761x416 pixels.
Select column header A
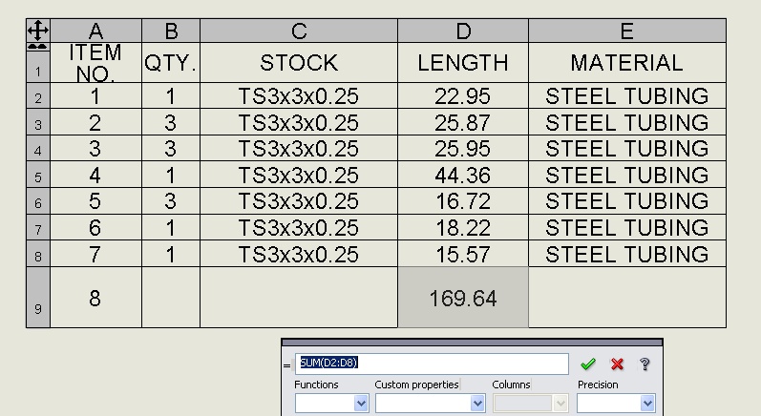[95, 31]
